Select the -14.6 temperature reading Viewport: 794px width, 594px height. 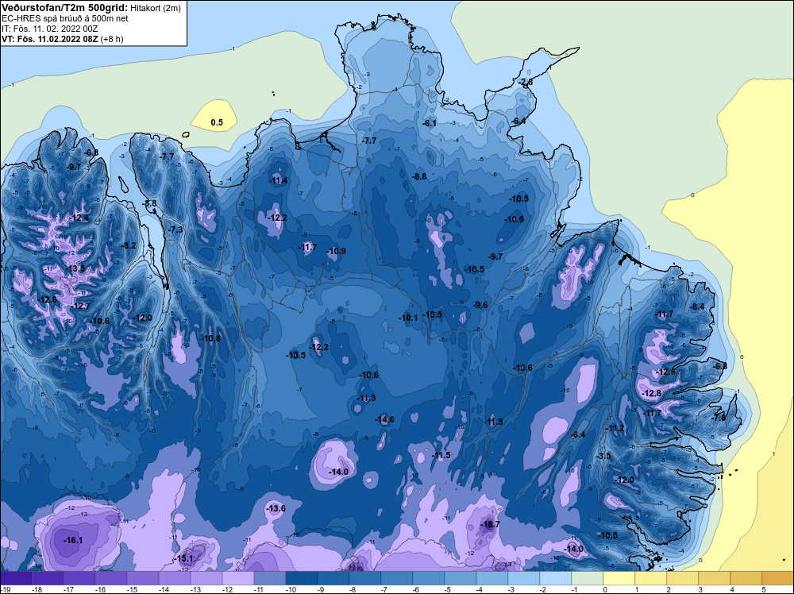(x=385, y=419)
